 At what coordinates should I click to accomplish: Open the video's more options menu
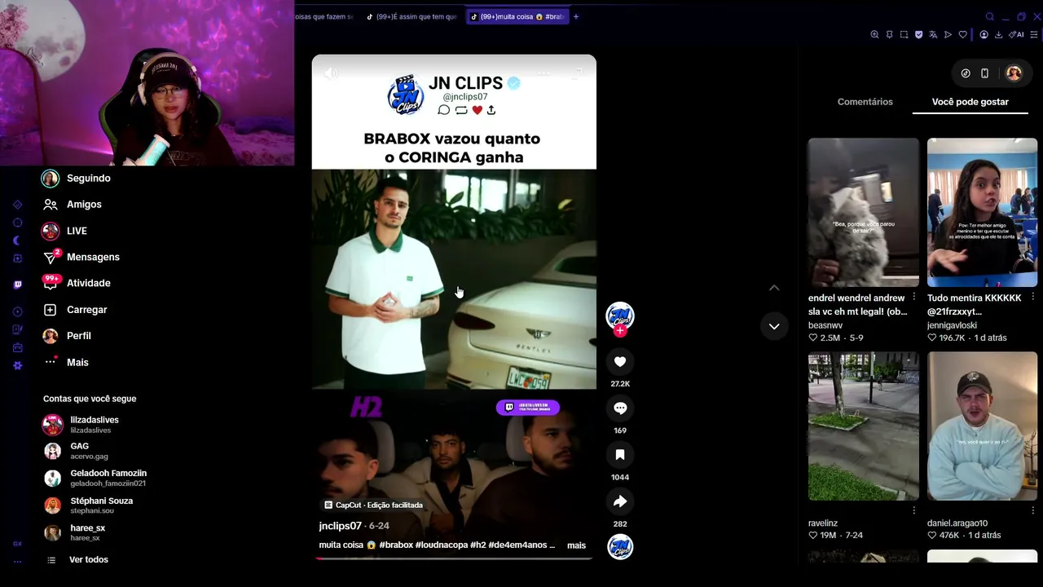(x=544, y=73)
